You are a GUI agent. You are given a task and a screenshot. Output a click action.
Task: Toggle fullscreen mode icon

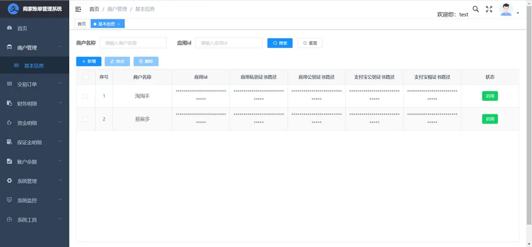click(489, 9)
